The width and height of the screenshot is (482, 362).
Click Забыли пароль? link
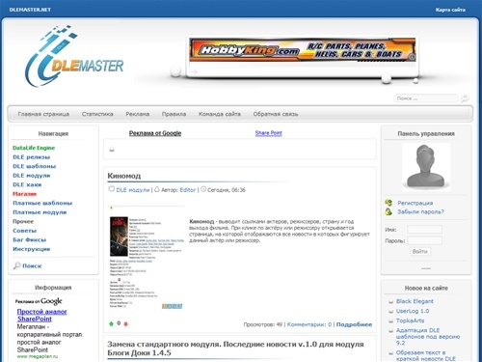point(420,211)
